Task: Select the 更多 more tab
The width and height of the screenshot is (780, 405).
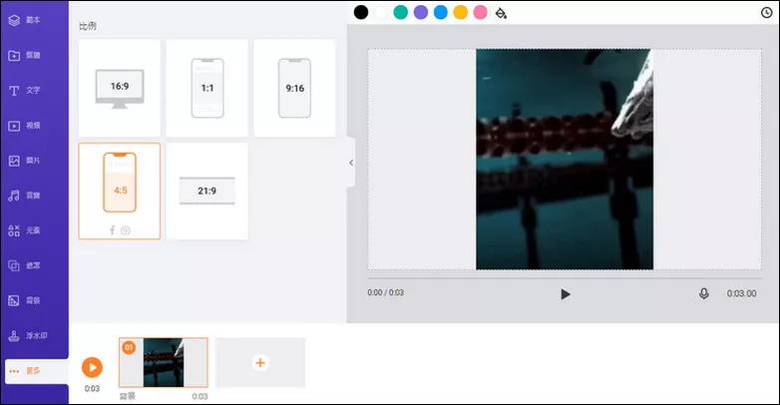Action: (x=36, y=371)
